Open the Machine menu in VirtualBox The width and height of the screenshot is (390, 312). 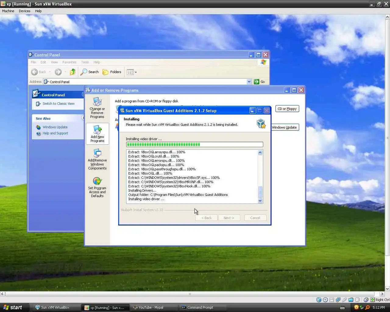click(x=8, y=11)
